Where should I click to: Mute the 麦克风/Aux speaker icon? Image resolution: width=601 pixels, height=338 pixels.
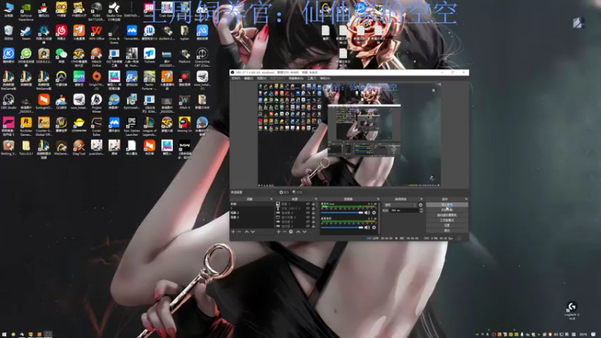tap(367, 213)
